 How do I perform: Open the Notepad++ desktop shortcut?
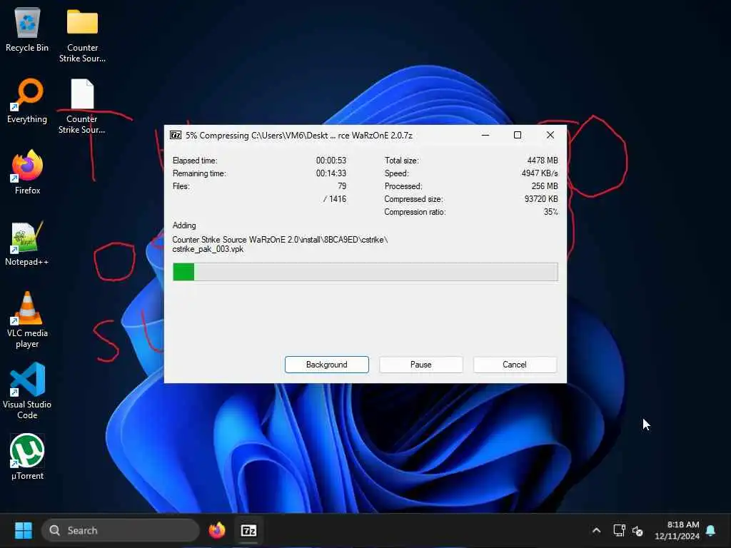27,243
